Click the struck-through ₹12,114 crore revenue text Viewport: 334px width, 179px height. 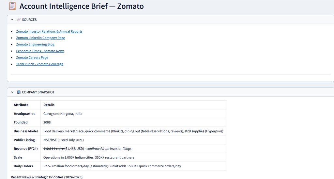54,149
